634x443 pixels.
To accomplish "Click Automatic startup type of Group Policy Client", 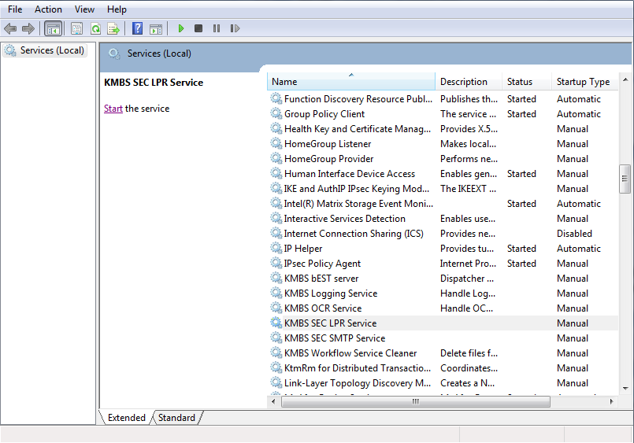I will pos(579,114).
